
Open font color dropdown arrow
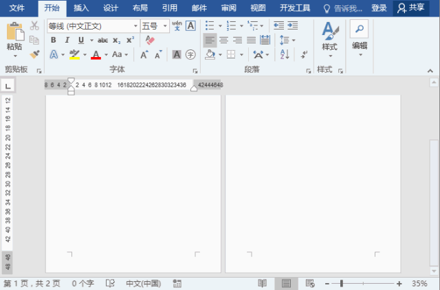click(x=106, y=55)
